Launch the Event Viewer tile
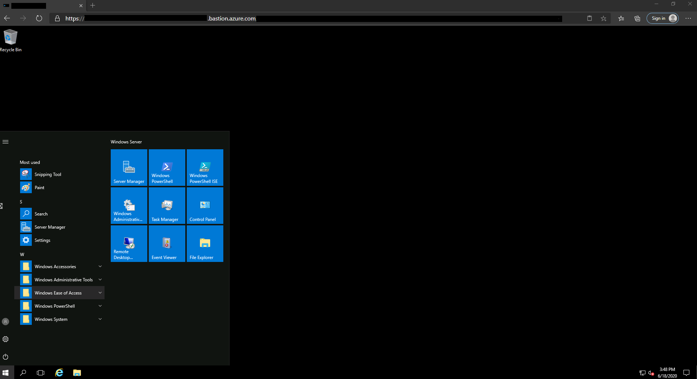This screenshot has height=379, width=697. [167, 244]
